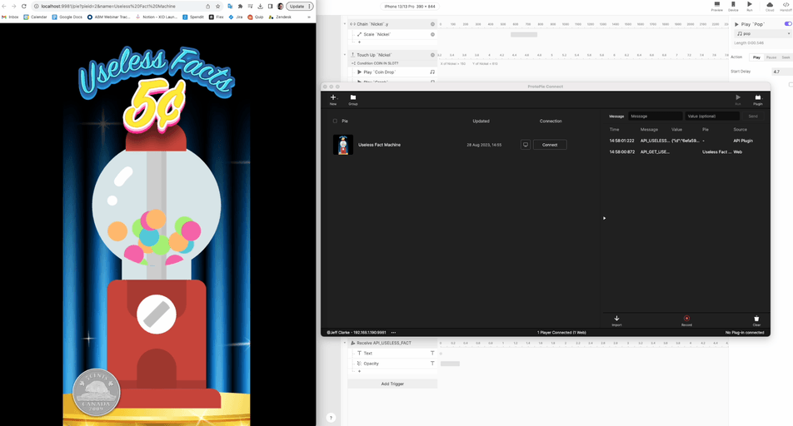Viewport: 793px width, 426px height.
Task: Toggle the Play 'Pop' response switch
Action: pyautogui.click(x=788, y=24)
